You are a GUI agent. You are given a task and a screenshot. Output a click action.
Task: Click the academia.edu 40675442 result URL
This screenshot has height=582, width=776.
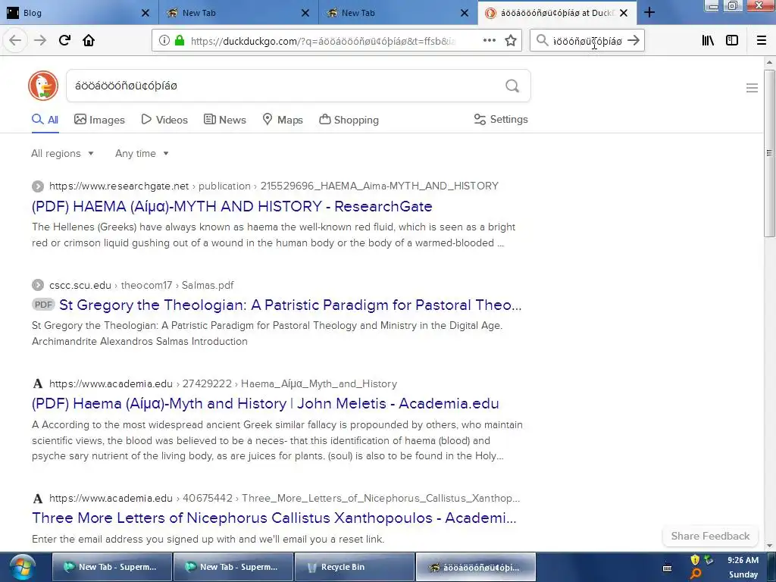[285, 499]
